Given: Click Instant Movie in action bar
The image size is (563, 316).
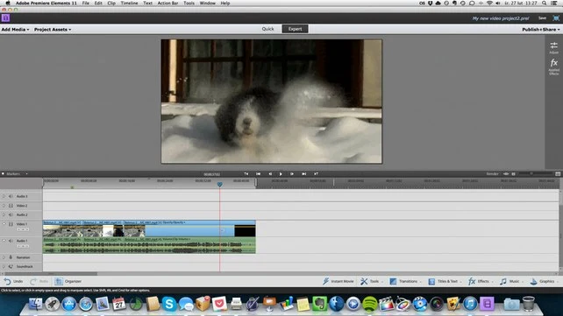Looking at the screenshot, I should [338, 281].
